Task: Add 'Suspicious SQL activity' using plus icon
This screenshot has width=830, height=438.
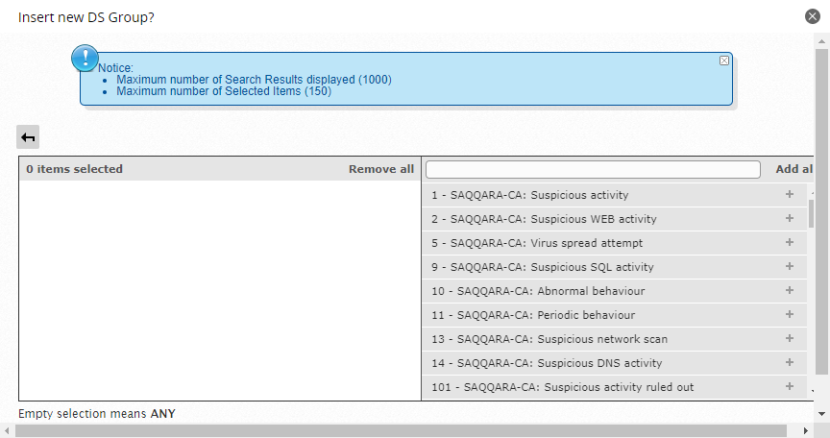Action: [x=790, y=266]
